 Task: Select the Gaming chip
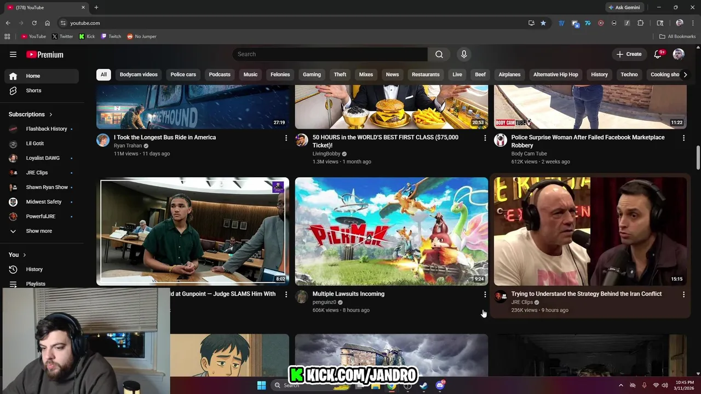[312, 74]
